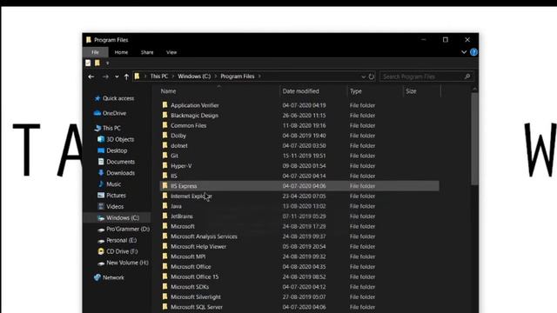Select the Microsoft SQL Server folder
Viewport: 557px width, 313px height.
coord(197,307)
